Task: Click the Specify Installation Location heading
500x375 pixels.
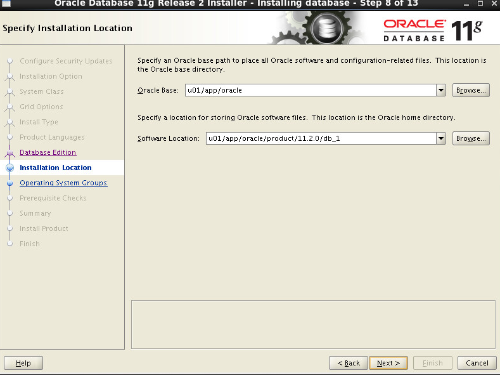Action: [67, 28]
